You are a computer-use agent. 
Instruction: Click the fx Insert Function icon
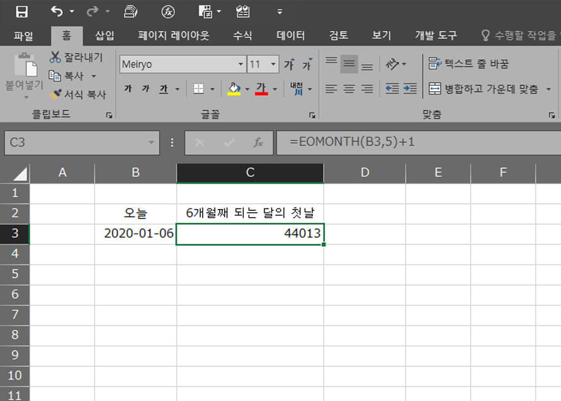(x=259, y=142)
